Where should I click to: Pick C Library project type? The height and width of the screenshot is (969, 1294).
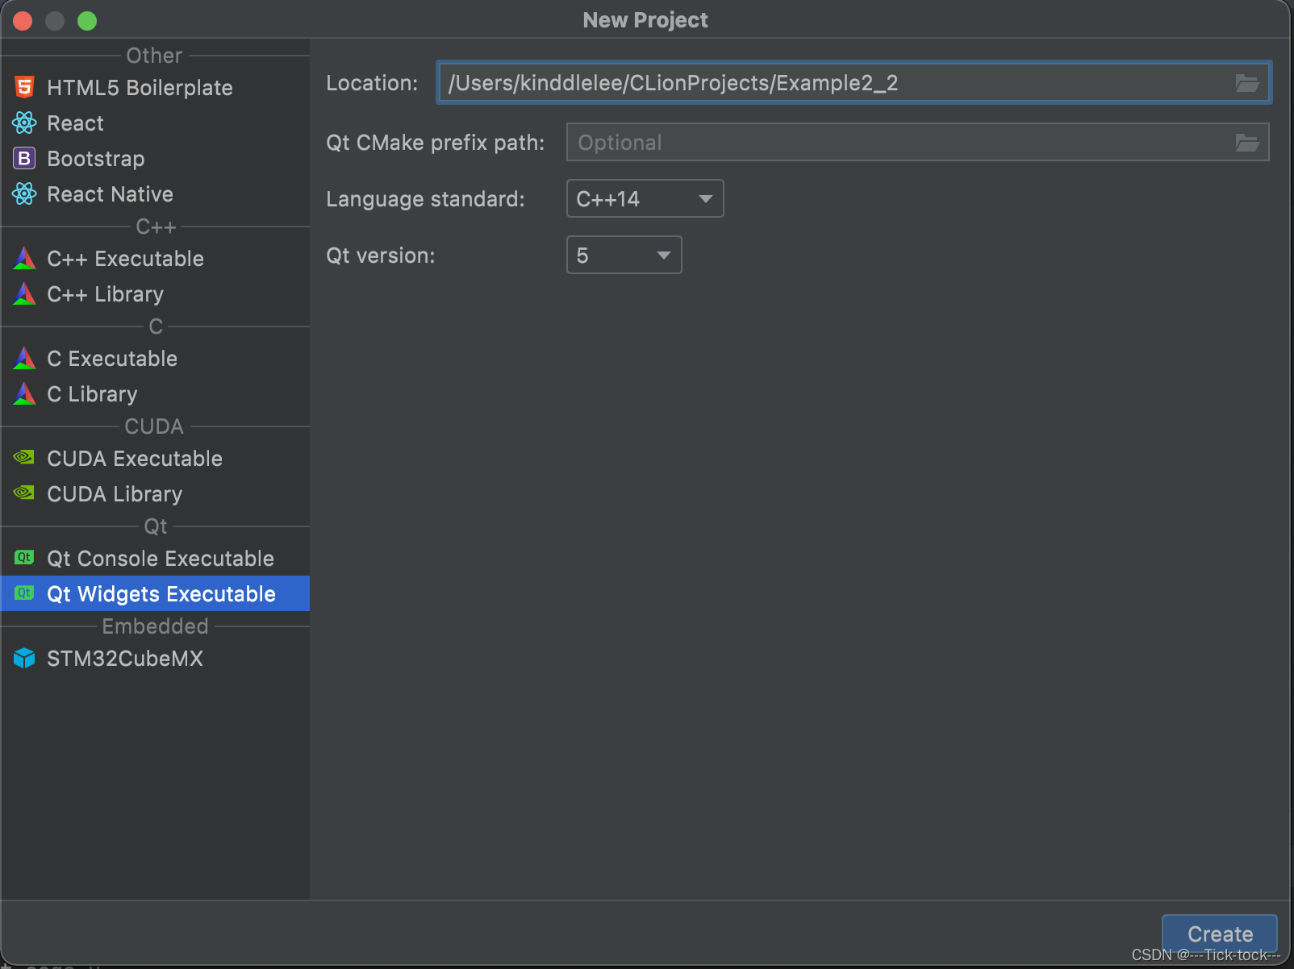tap(155, 393)
